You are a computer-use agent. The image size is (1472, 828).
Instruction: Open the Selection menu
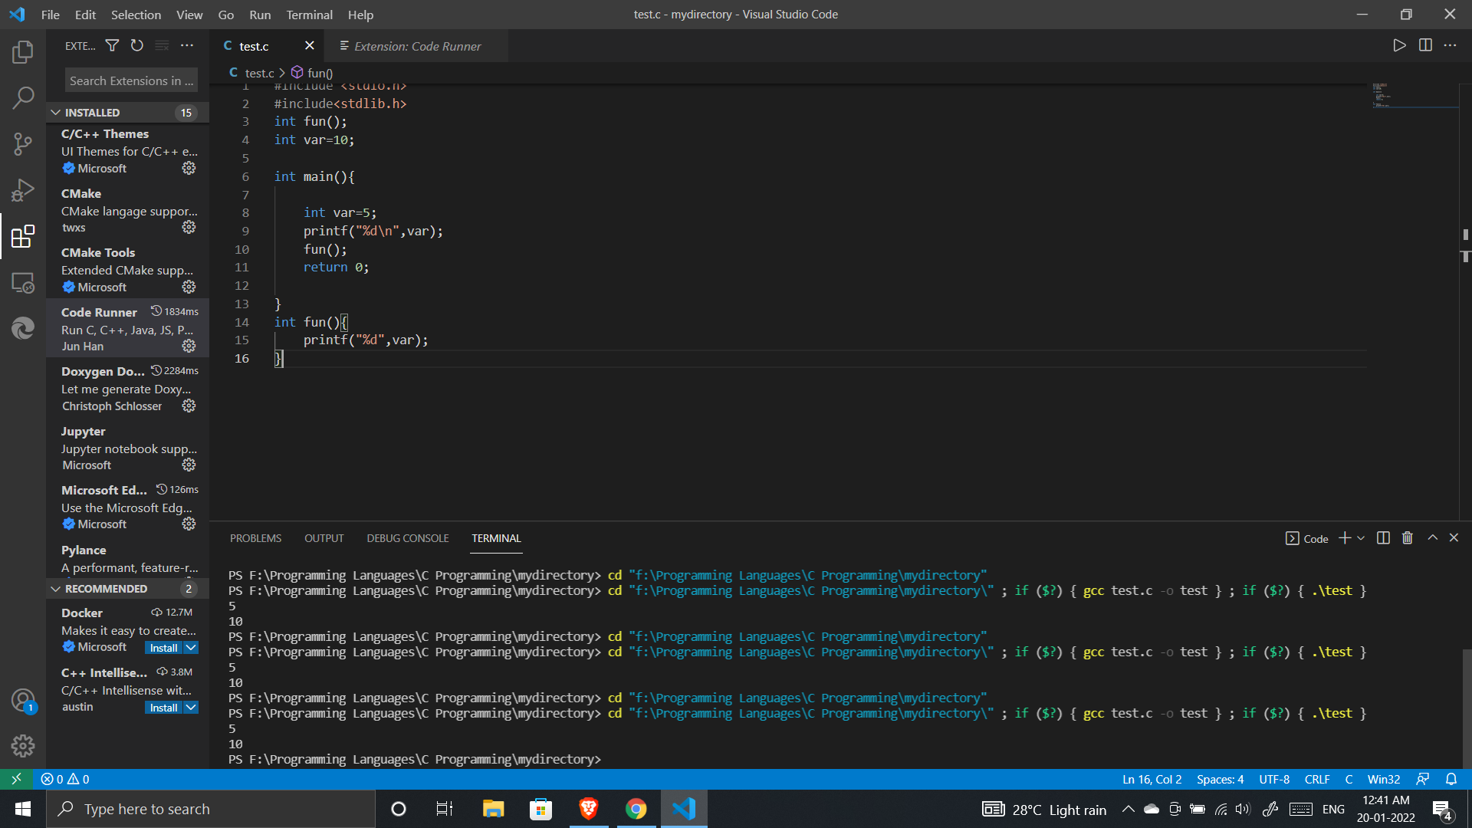136,15
